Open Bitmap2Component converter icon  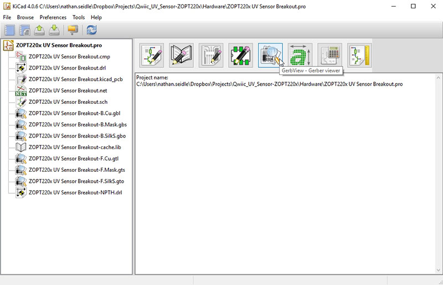point(300,55)
